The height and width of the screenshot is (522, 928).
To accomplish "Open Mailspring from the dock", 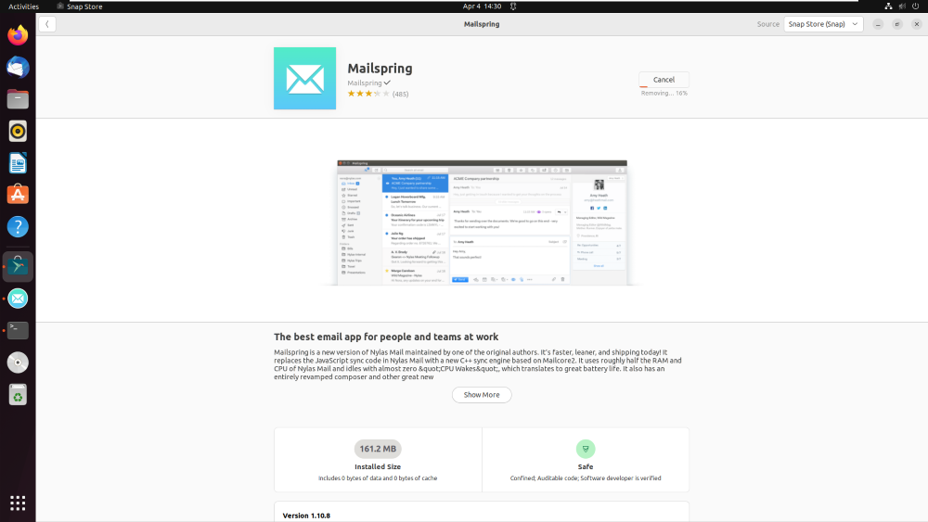I will point(18,299).
